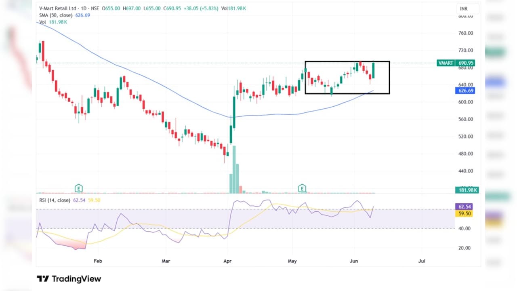
Task: Click the Mar label on time axis
Action: tap(166, 261)
